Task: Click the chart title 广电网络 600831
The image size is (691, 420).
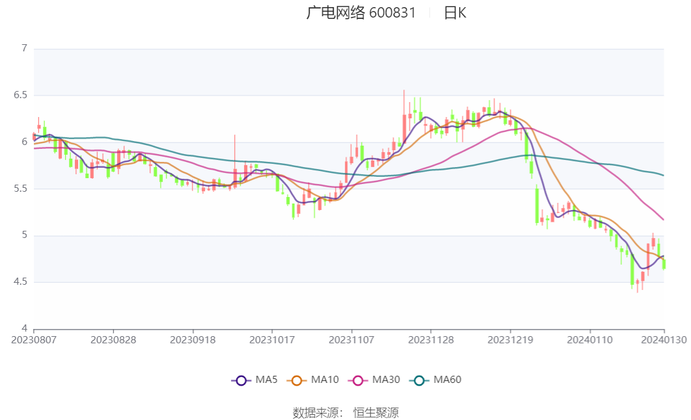Action: coord(361,13)
